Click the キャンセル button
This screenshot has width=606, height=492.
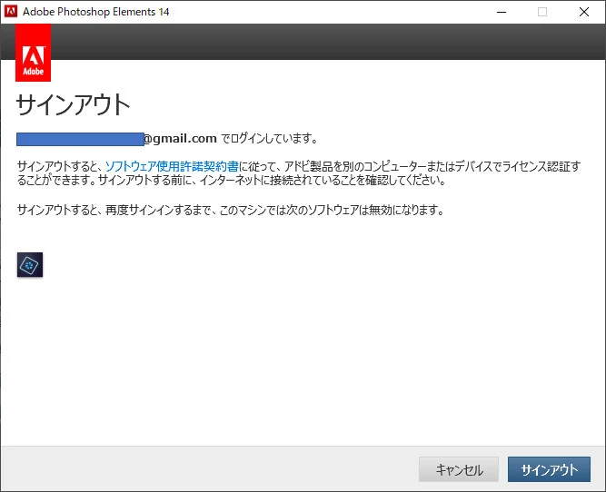[x=459, y=469]
